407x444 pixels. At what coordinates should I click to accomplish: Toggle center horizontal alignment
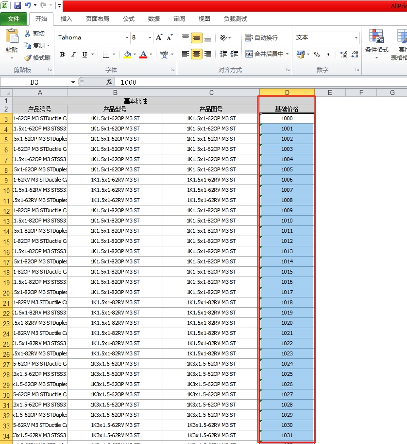[x=197, y=54]
